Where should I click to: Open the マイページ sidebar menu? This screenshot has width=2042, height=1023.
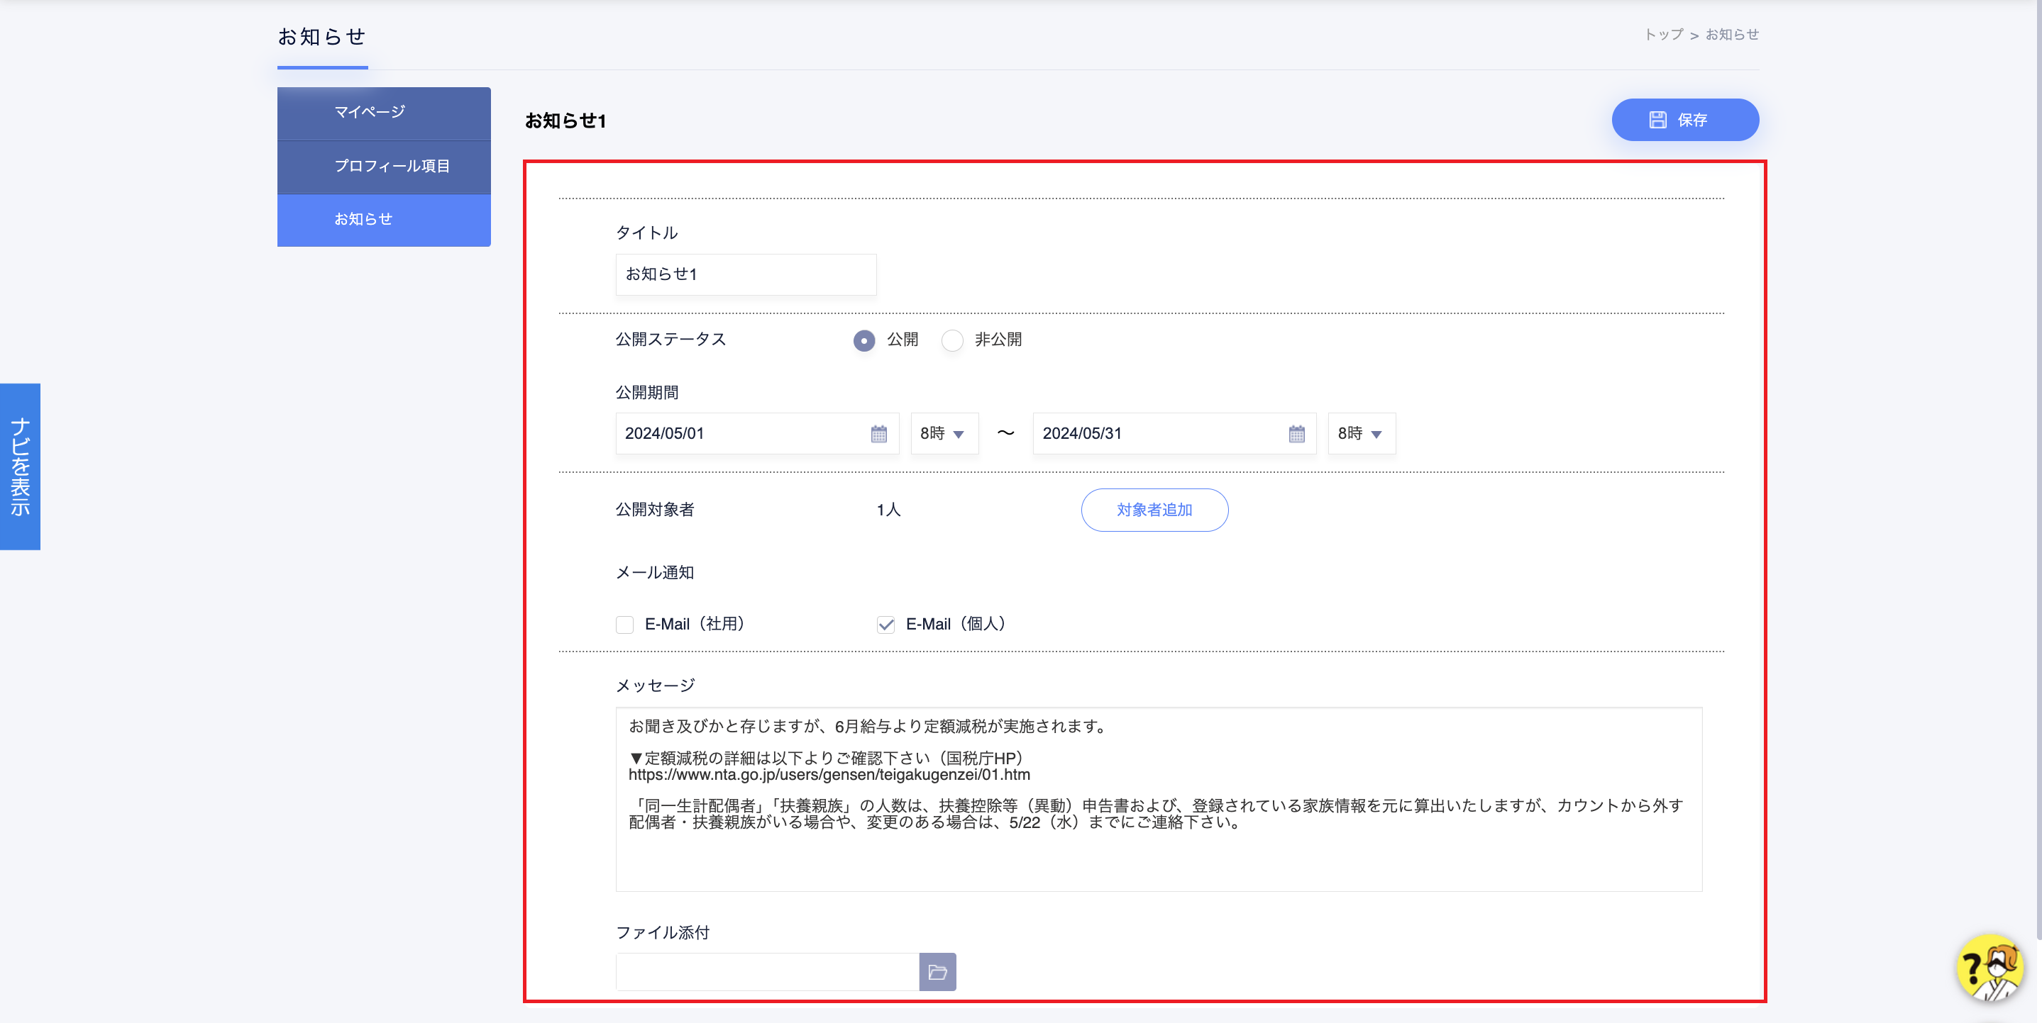click(x=384, y=113)
